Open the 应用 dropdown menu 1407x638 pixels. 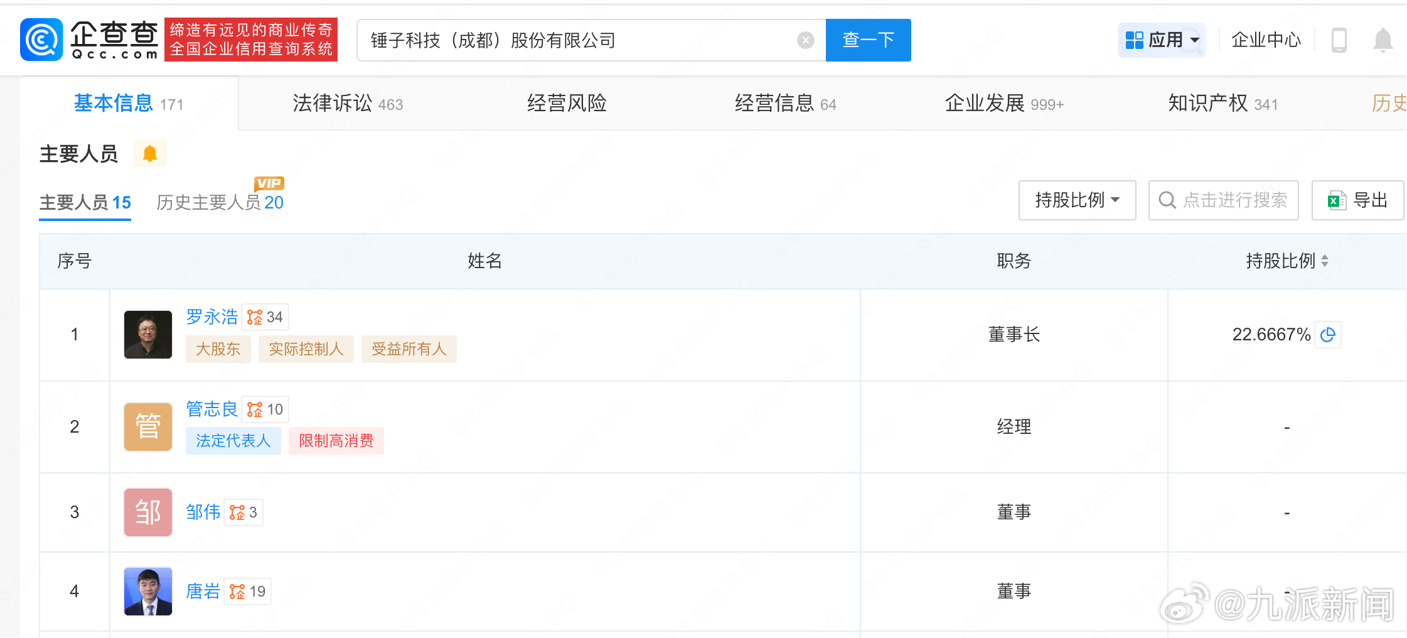pos(1162,40)
